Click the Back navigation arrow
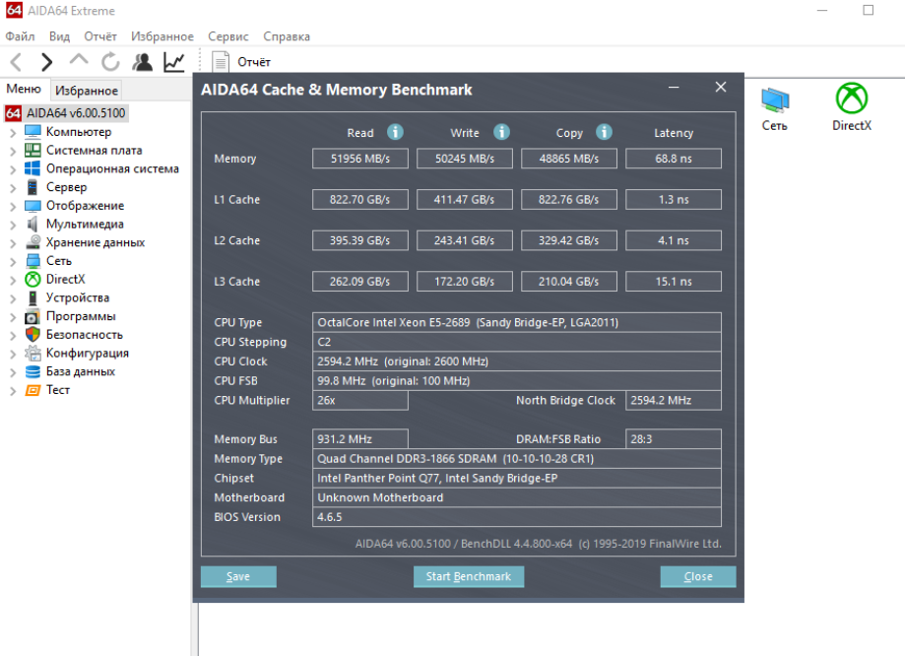 pos(16,62)
